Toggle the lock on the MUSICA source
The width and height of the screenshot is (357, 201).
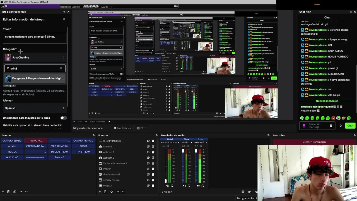click(x=153, y=186)
